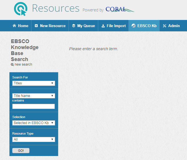Screen dimensions: 187x160
Task: Open the Resource Type All dropdown
Action: point(34,139)
